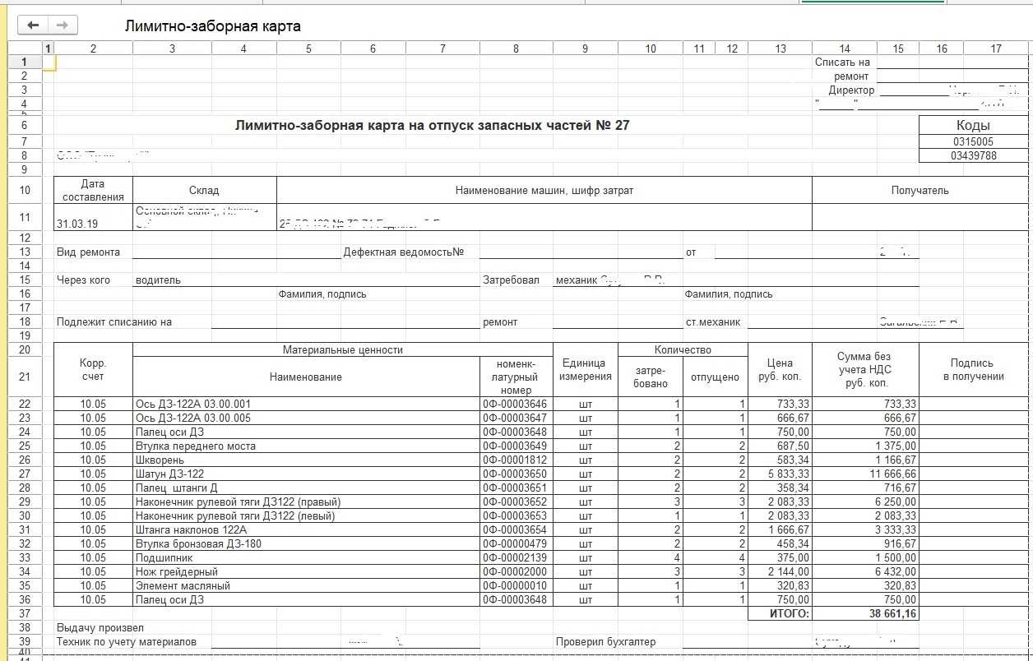This screenshot has height=661, width=1033.
Task: Click 'Втулка бронзовая ДЗ-180' cell
Action: click(306, 543)
